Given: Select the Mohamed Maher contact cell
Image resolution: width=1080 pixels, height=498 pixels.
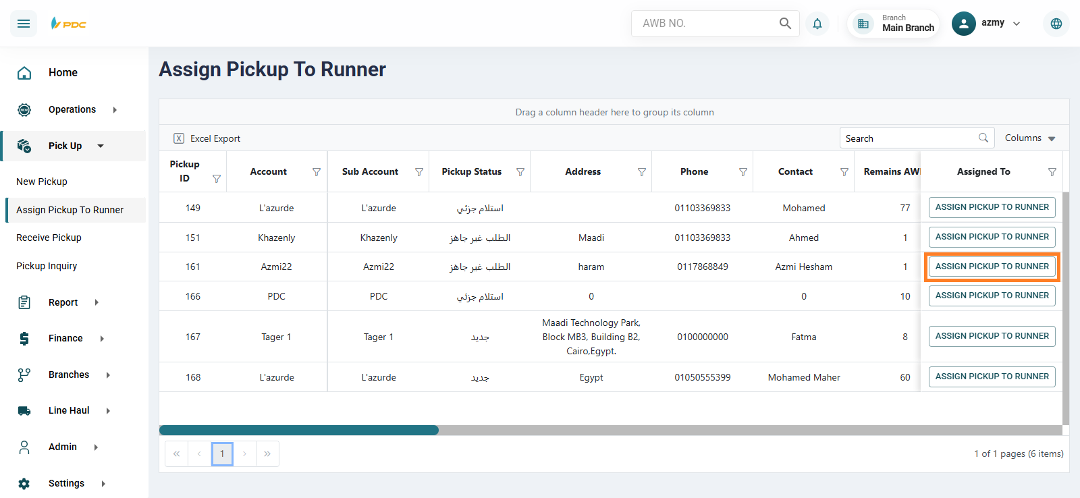Looking at the screenshot, I should [x=804, y=377].
